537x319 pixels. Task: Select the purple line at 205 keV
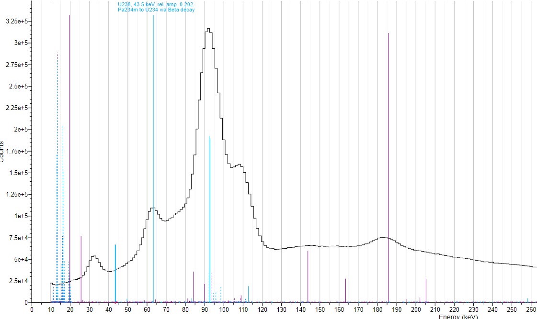tap(426, 290)
